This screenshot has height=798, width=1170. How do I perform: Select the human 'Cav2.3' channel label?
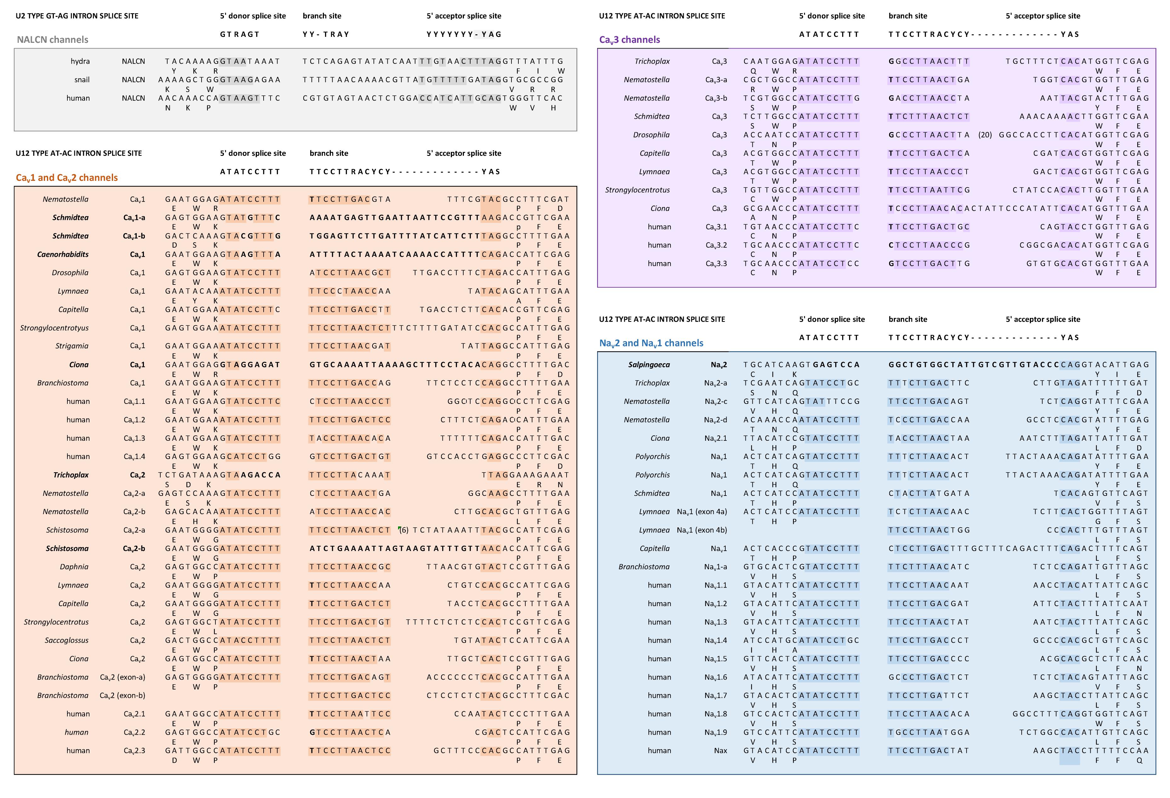pos(134,751)
